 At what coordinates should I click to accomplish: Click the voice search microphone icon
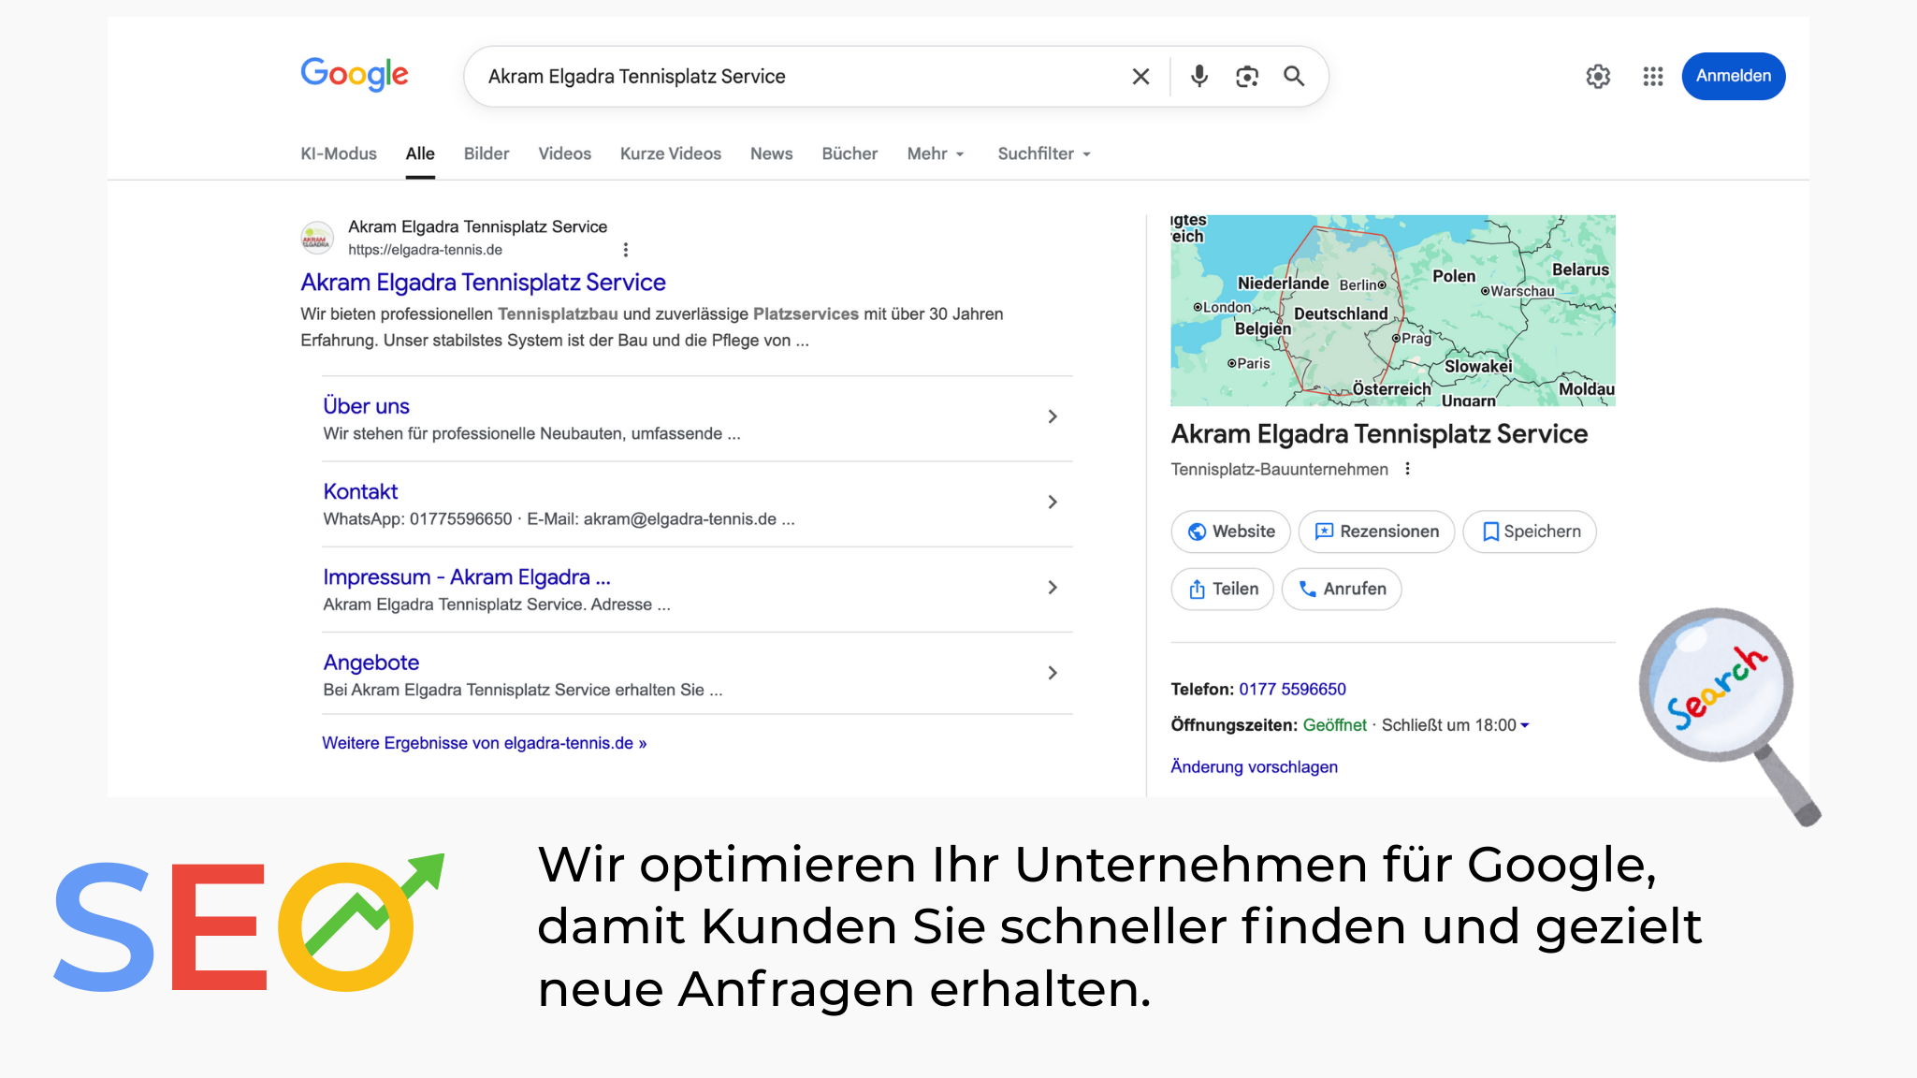click(1198, 77)
